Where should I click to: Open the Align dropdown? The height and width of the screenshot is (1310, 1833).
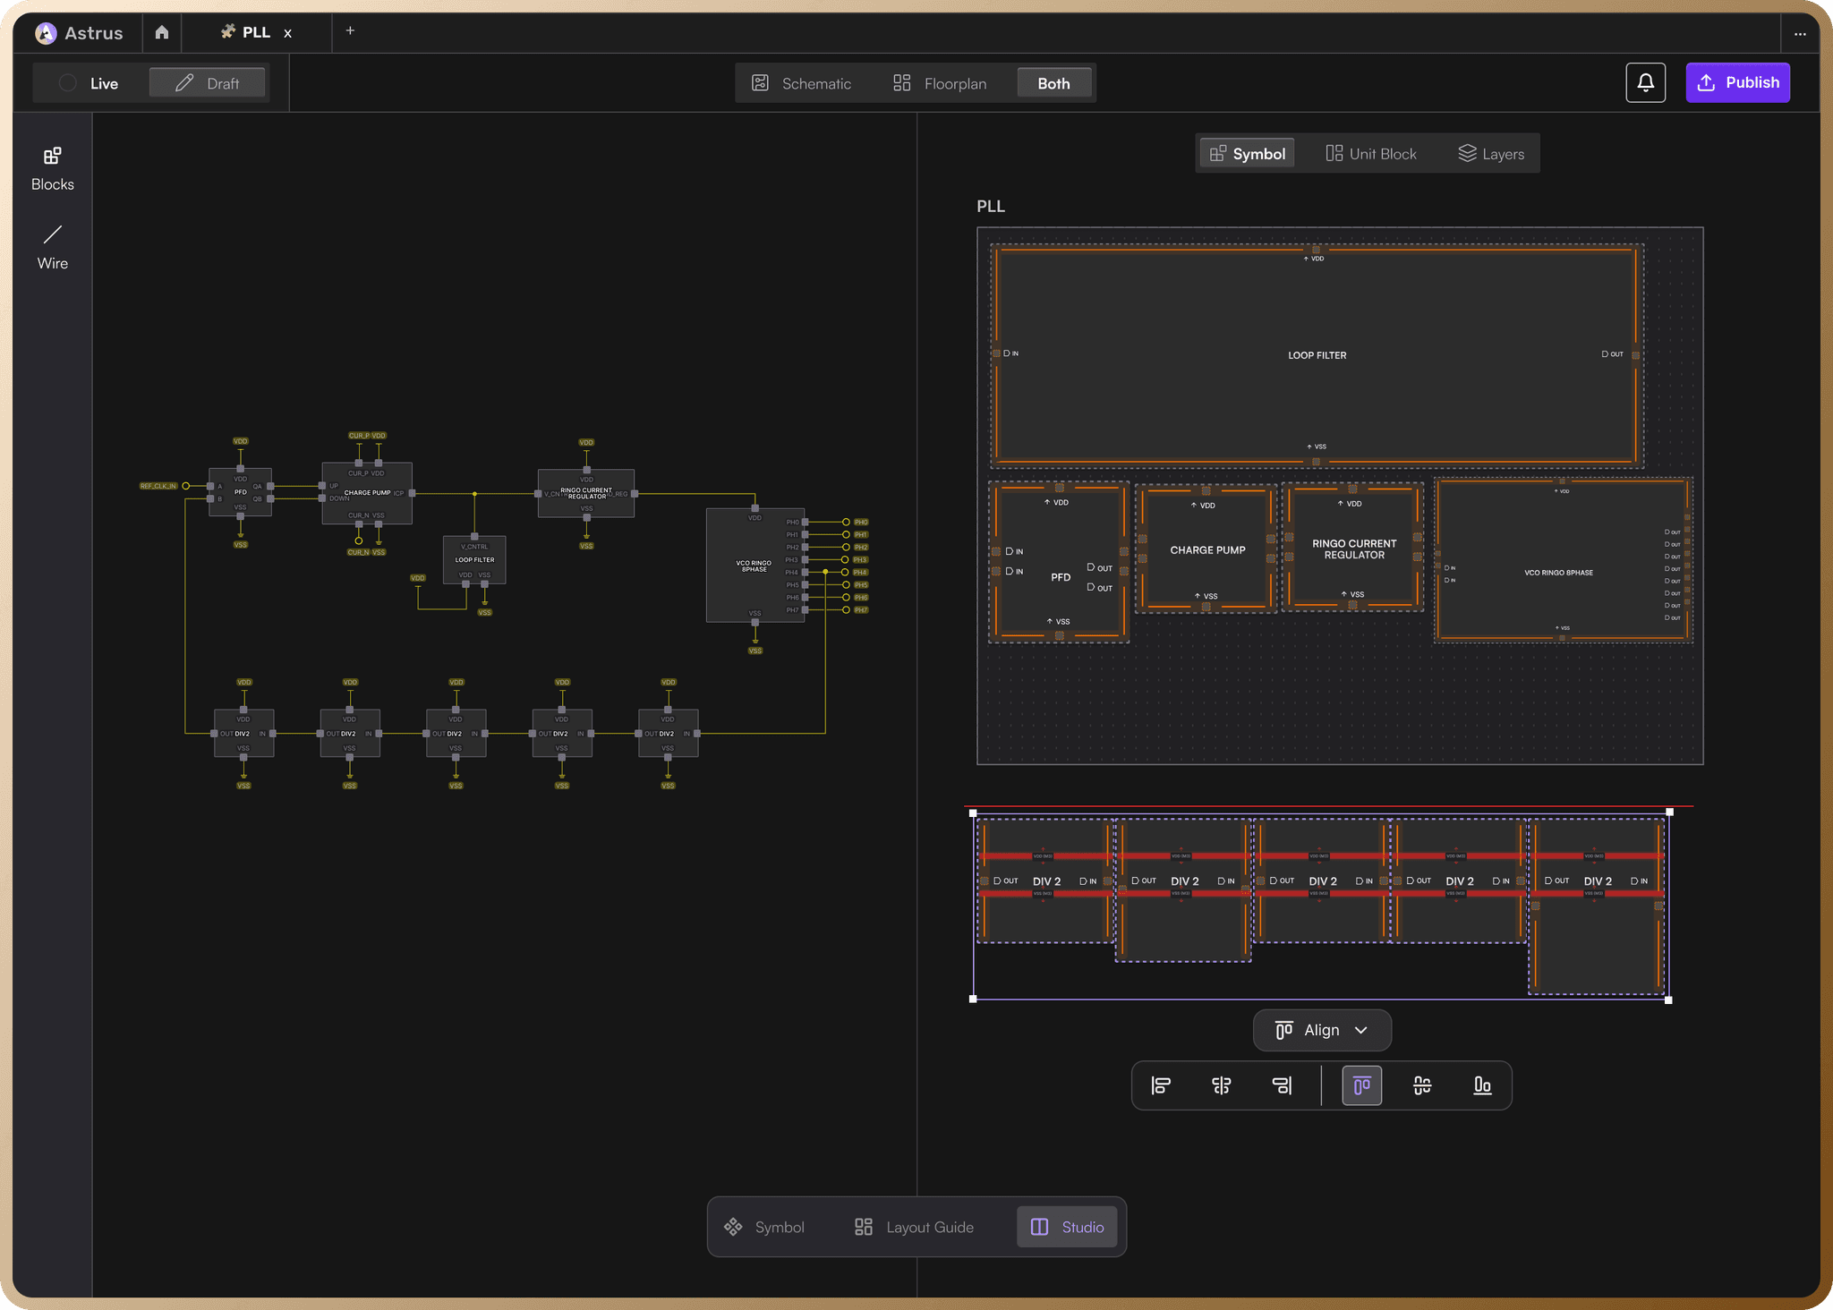point(1322,1030)
